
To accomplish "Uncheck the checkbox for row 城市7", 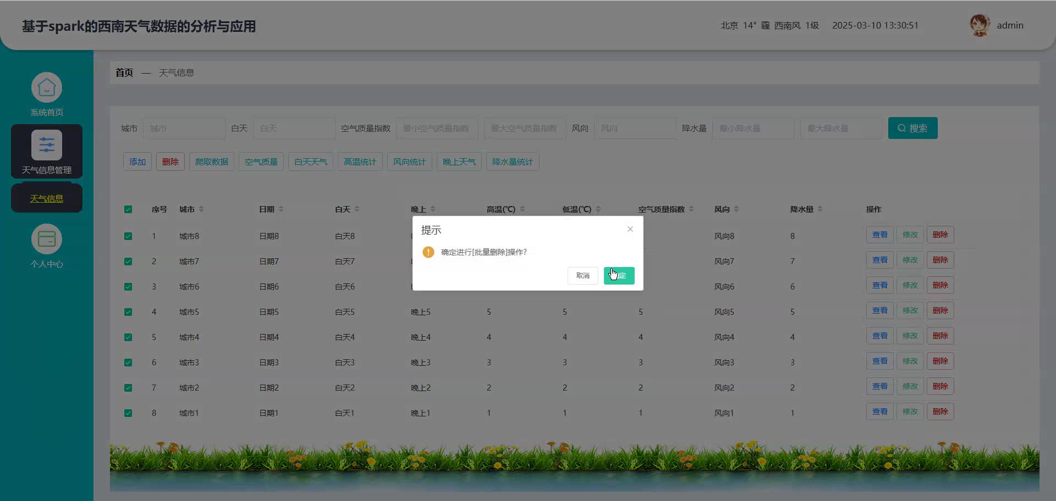I will 128,261.
